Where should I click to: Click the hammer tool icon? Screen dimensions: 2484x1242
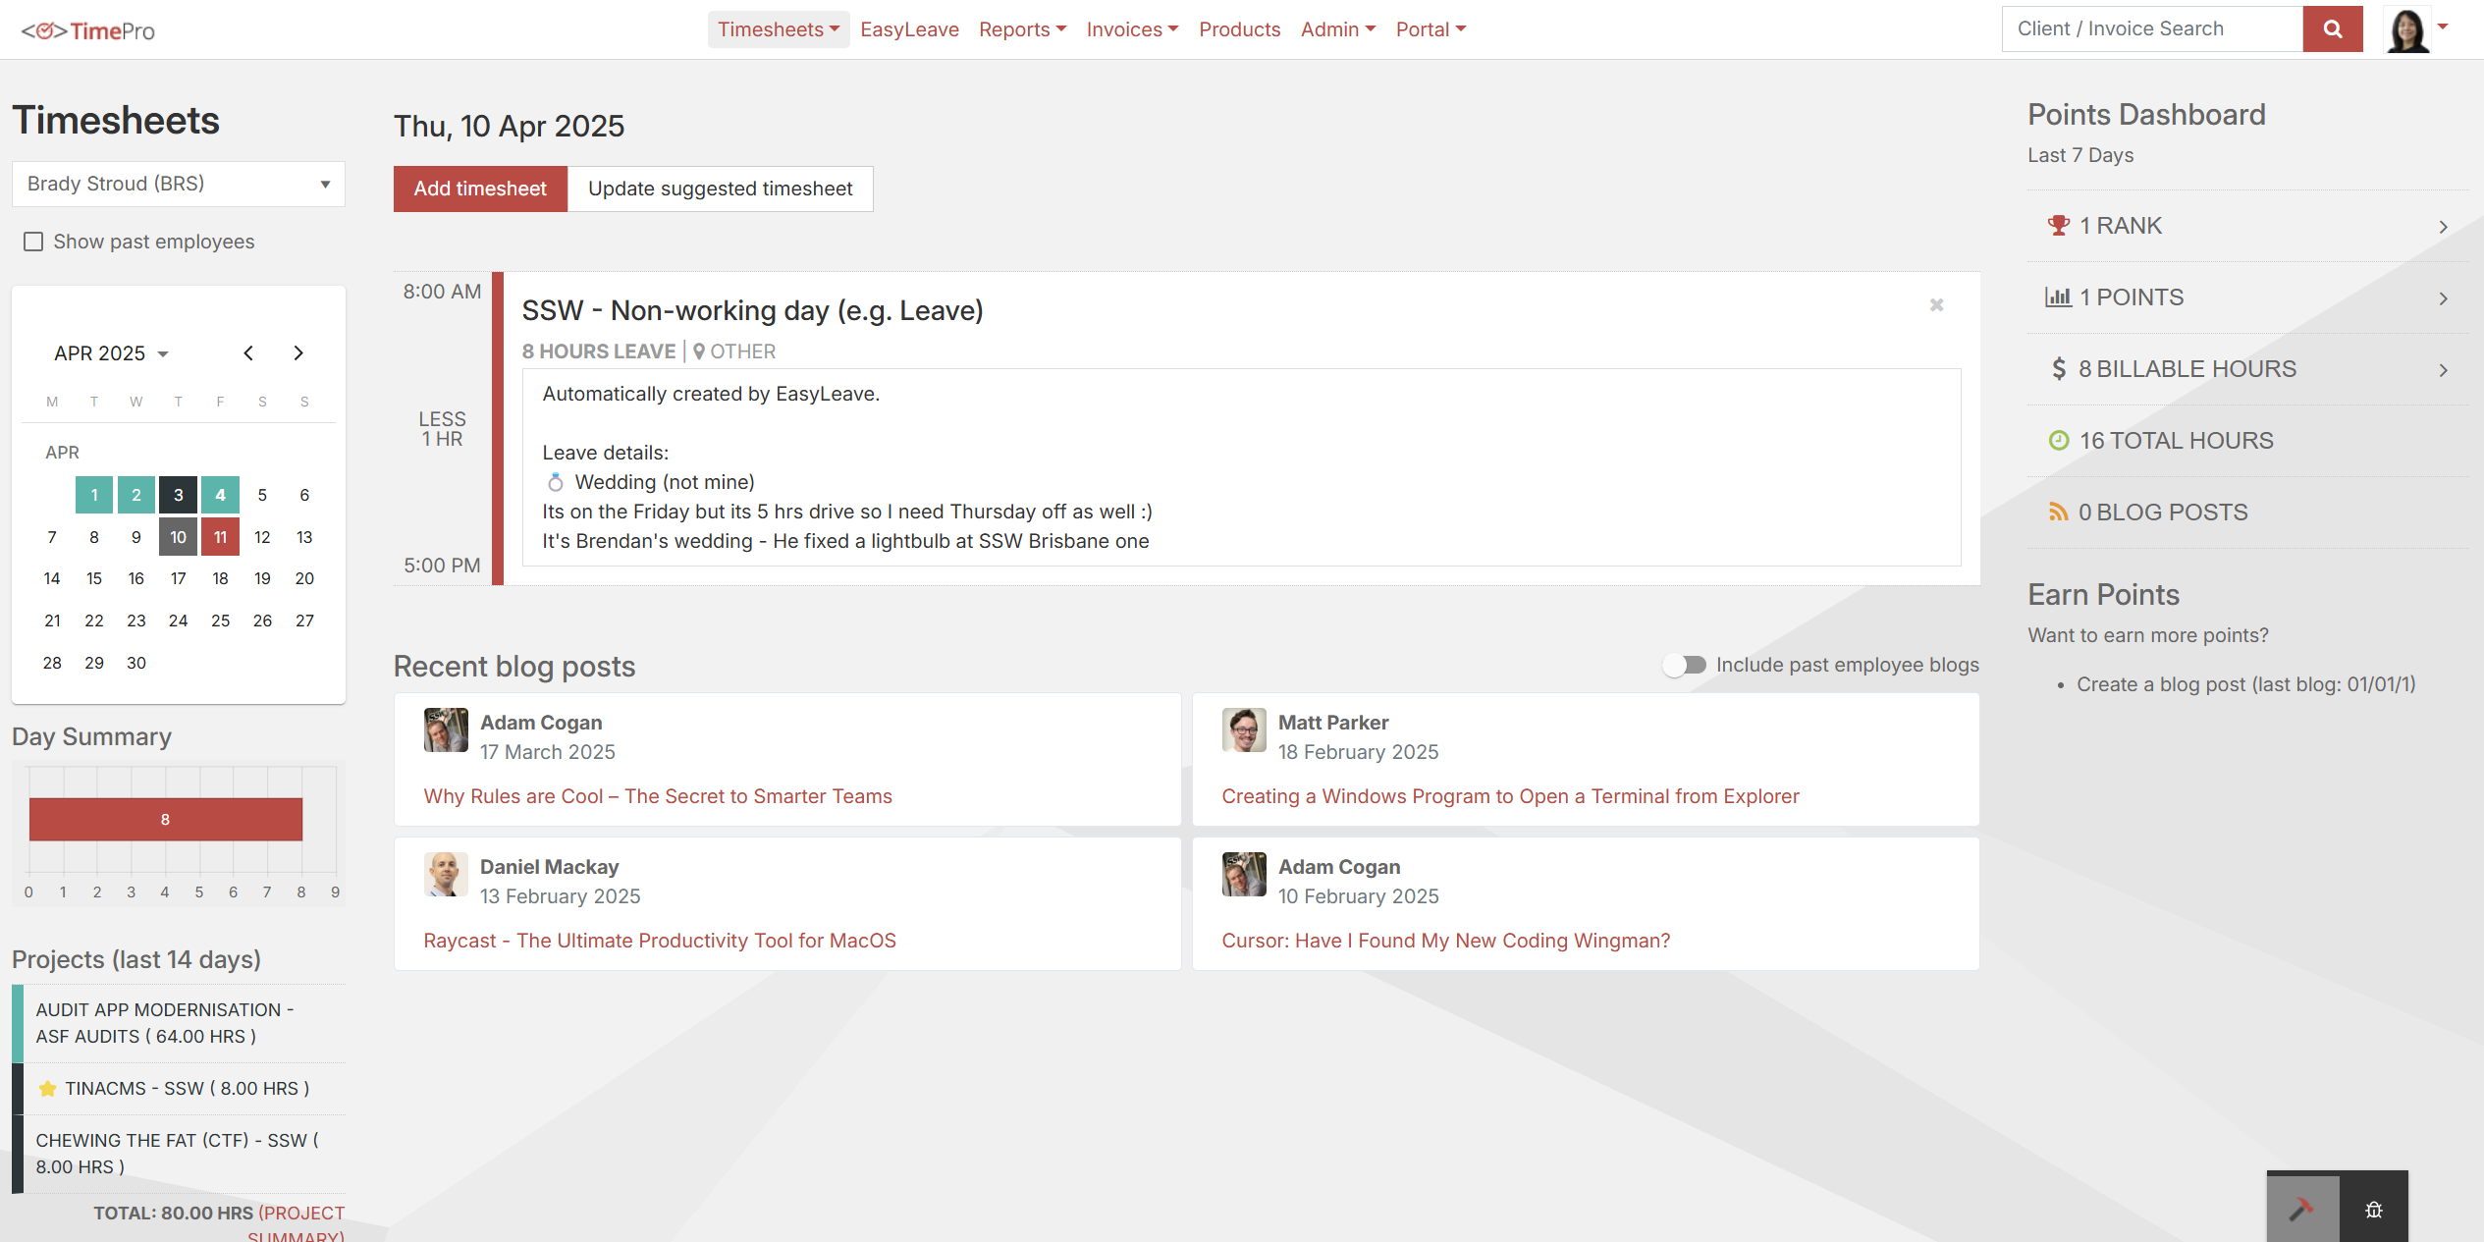click(x=2301, y=1210)
